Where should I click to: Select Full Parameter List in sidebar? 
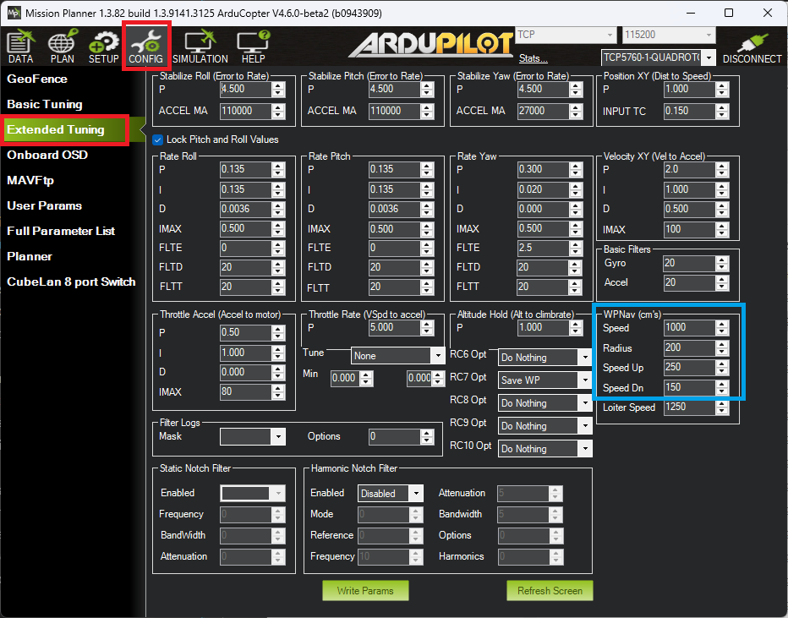[61, 231]
